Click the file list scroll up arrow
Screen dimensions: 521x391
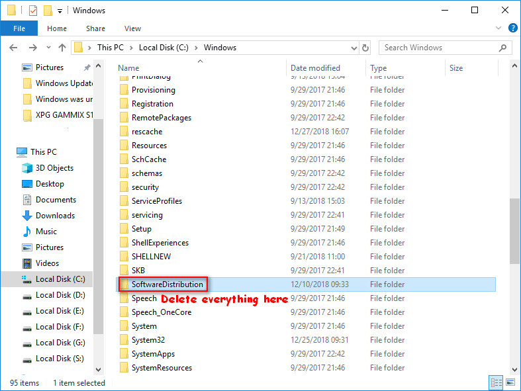click(514, 65)
